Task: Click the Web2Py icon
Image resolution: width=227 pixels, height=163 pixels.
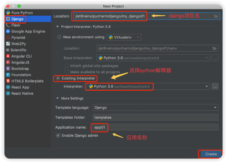Action: pyautogui.click(x=8, y=44)
